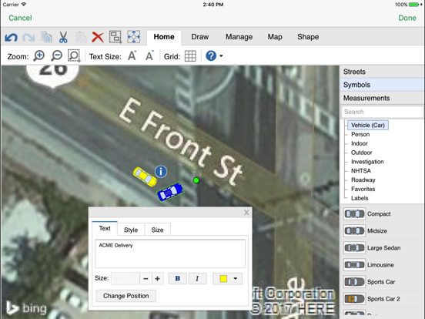Click the ACME Delivery text box

coord(170,254)
